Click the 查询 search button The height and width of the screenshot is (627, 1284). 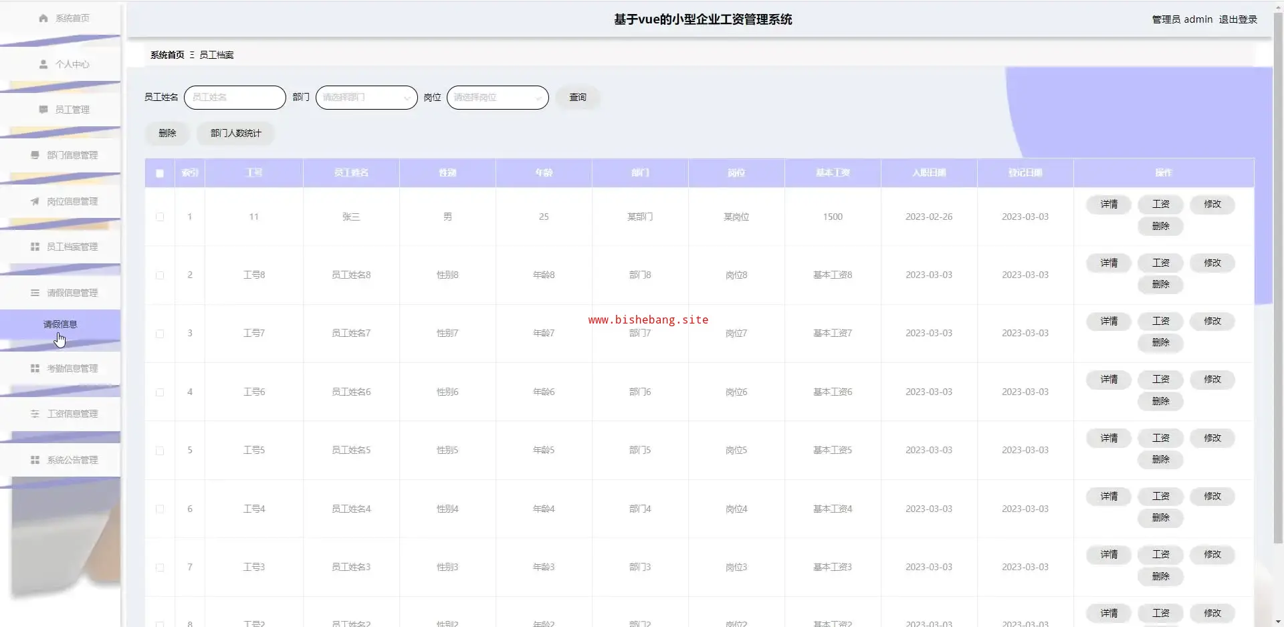click(577, 98)
